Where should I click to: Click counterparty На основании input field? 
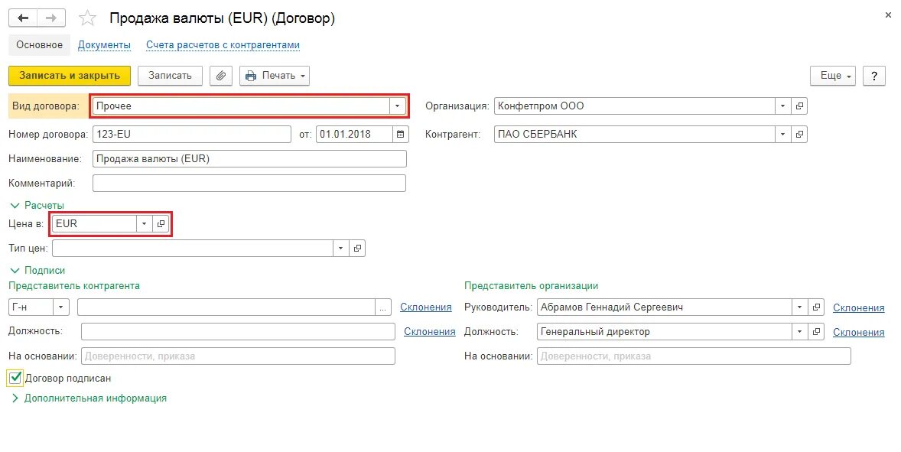(239, 356)
